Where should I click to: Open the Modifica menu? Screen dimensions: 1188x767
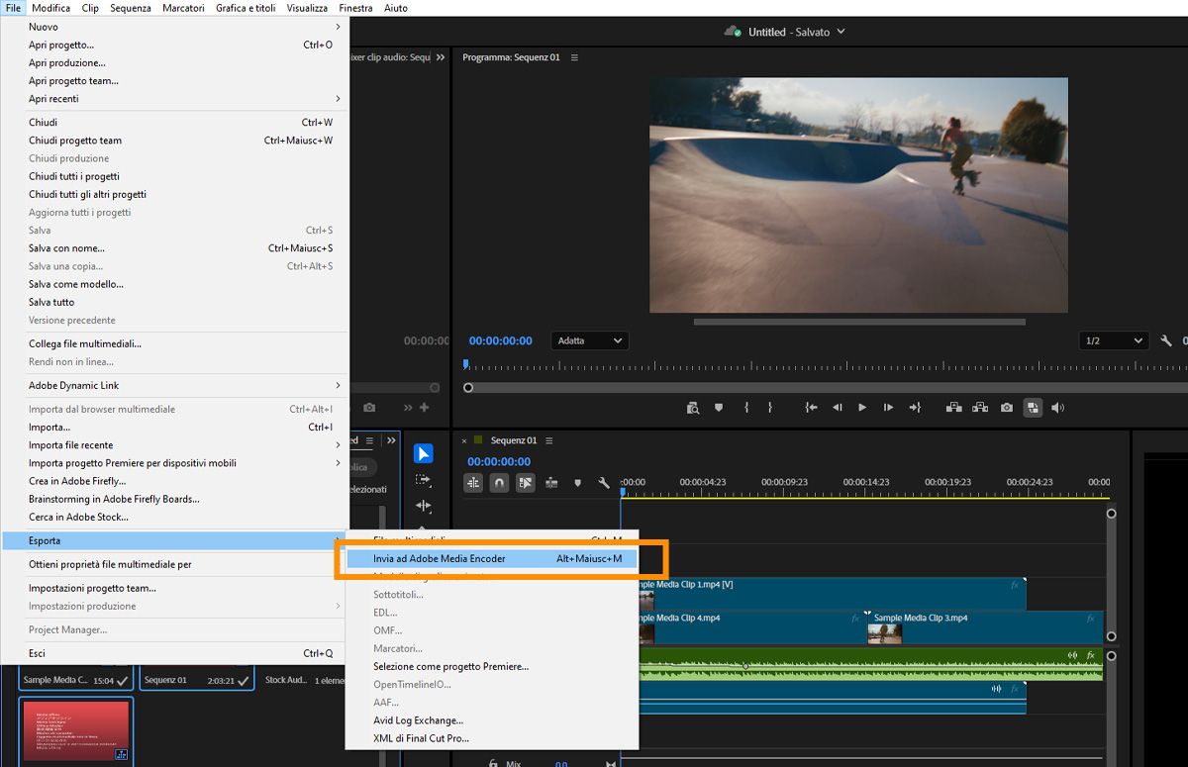[x=51, y=8]
